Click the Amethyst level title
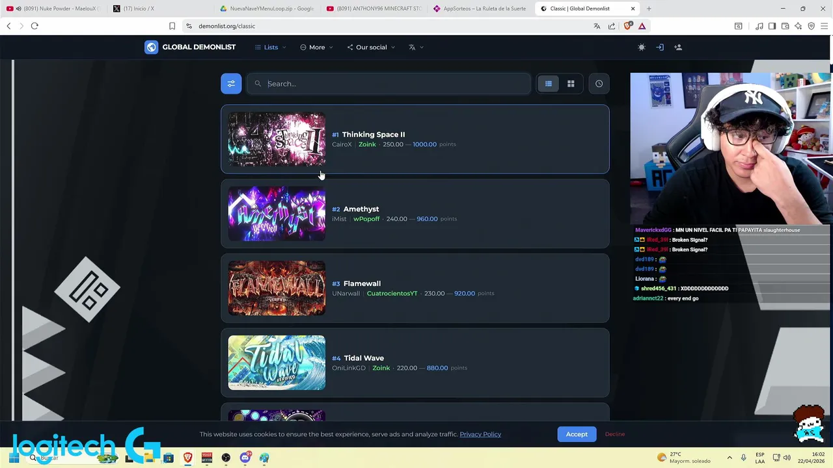Viewport: 833px width, 468px height. (x=361, y=209)
